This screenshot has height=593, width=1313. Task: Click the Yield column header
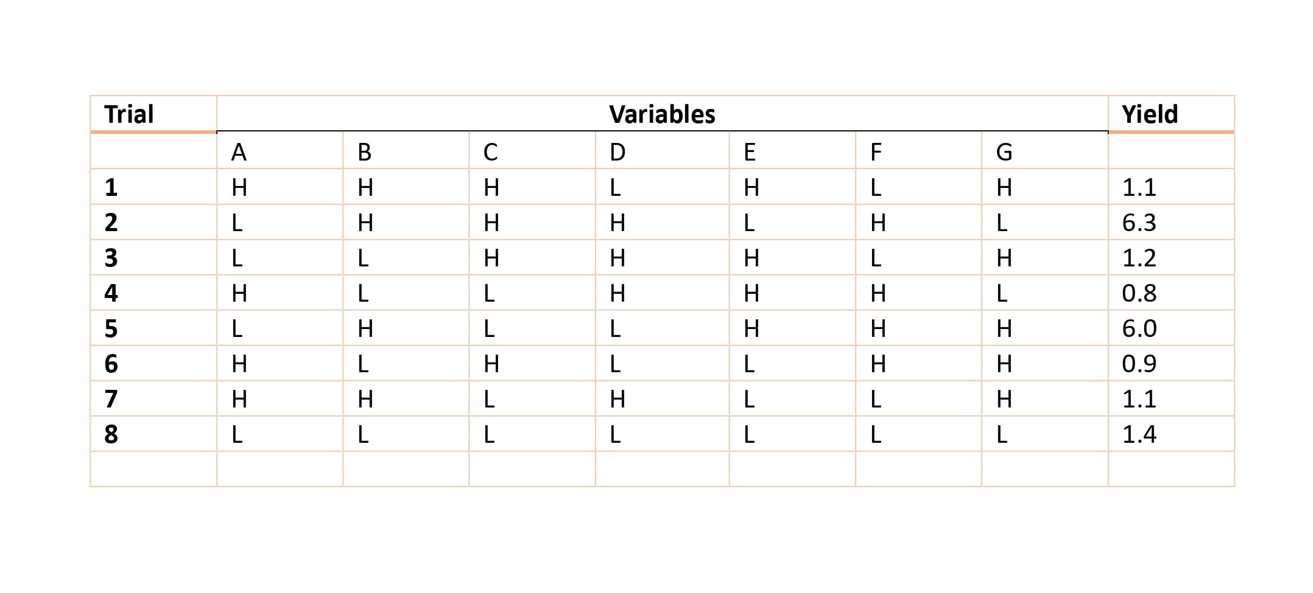pos(1150,114)
